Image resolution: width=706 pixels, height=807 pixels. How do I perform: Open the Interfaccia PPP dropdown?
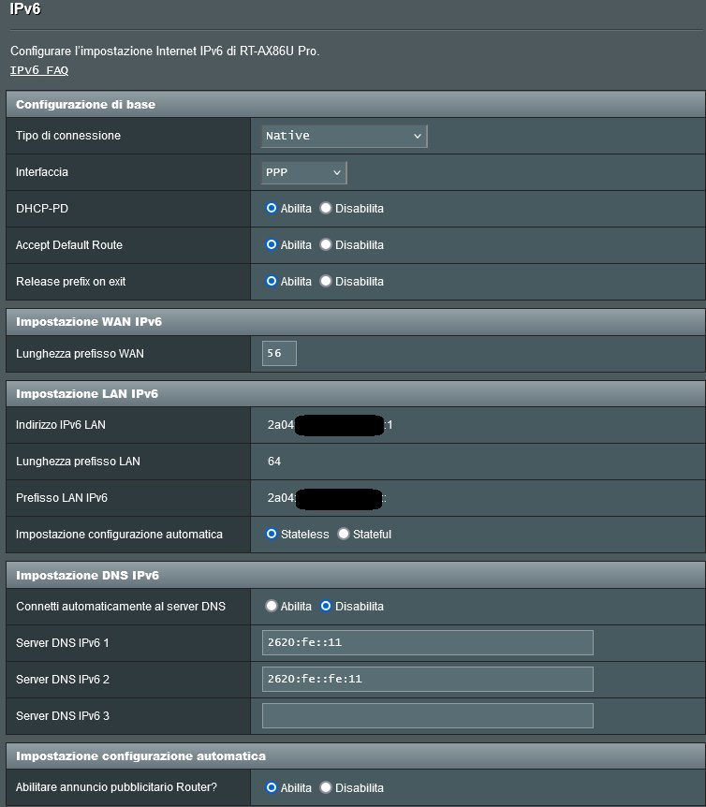click(304, 172)
